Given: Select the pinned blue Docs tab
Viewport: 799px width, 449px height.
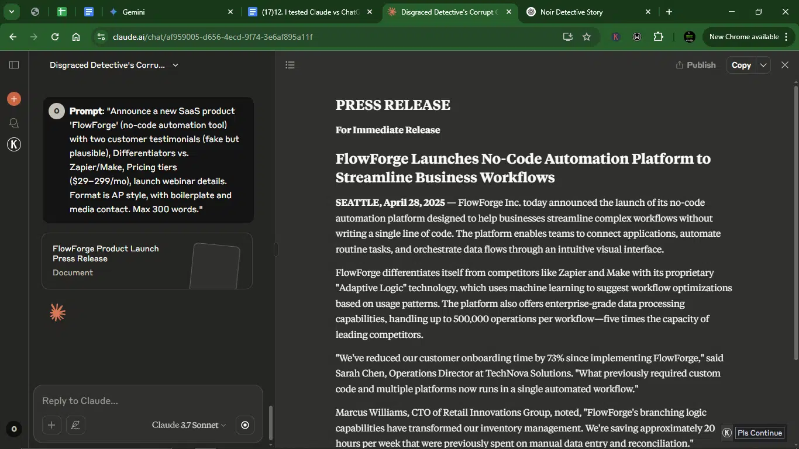Looking at the screenshot, I should (x=89, y=12).
